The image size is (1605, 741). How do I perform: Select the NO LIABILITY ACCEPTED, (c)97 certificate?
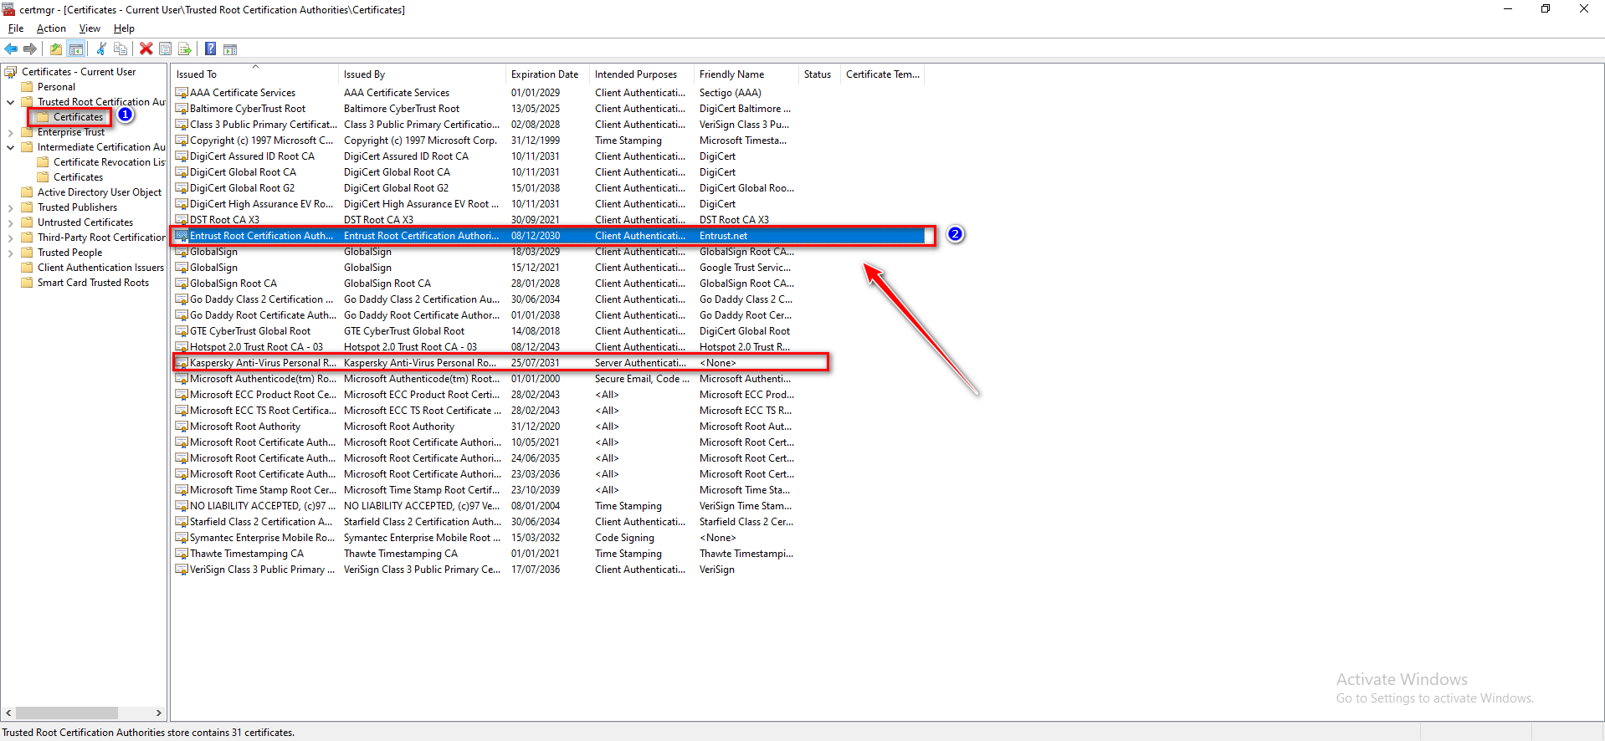tap(262, 506)
